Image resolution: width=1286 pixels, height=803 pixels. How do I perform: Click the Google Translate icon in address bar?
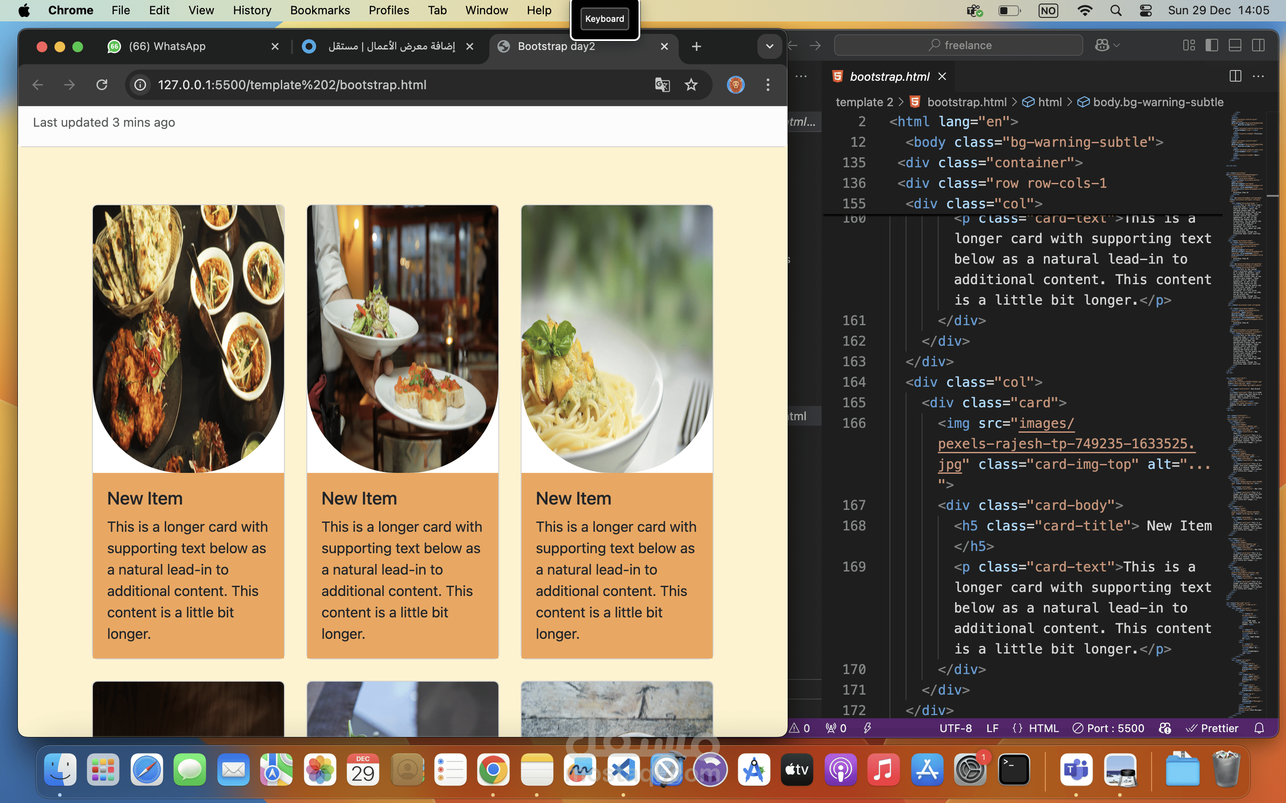click(x=662, y=85)
